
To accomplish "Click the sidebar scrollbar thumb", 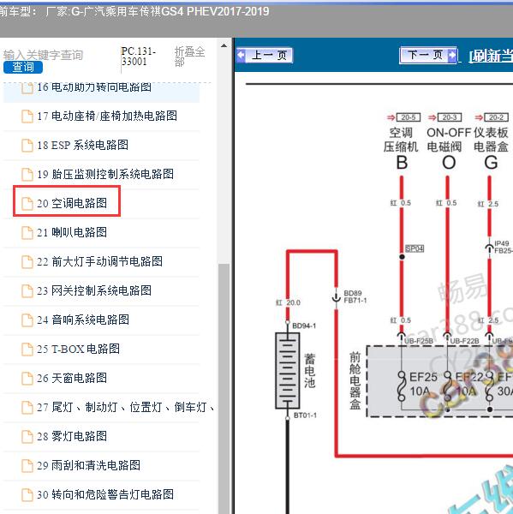I will coord(224,387).
